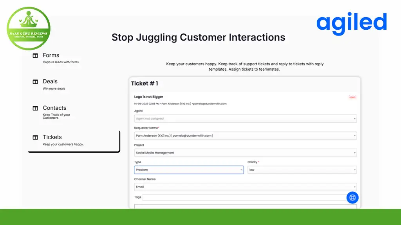This screenshot has height=225, width=401.
Task: Click the Ticket # 1 heading
Action: point(145,84)
